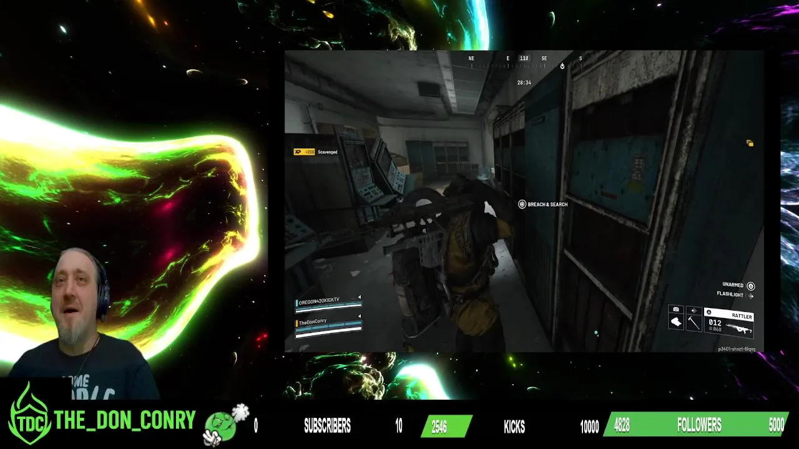
Task: Click the subscribers goal number 10
Action: coord(398,426)
